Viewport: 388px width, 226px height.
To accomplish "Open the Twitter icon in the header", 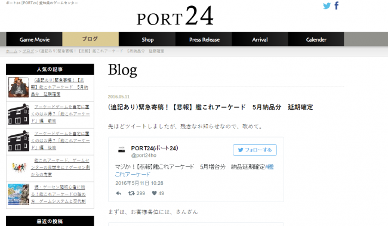I will 327,6.
